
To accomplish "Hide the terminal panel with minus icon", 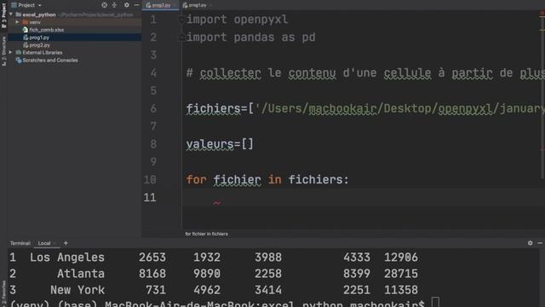I will coord(540,243).
